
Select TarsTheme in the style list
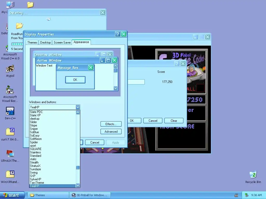[x=52, y=183]
